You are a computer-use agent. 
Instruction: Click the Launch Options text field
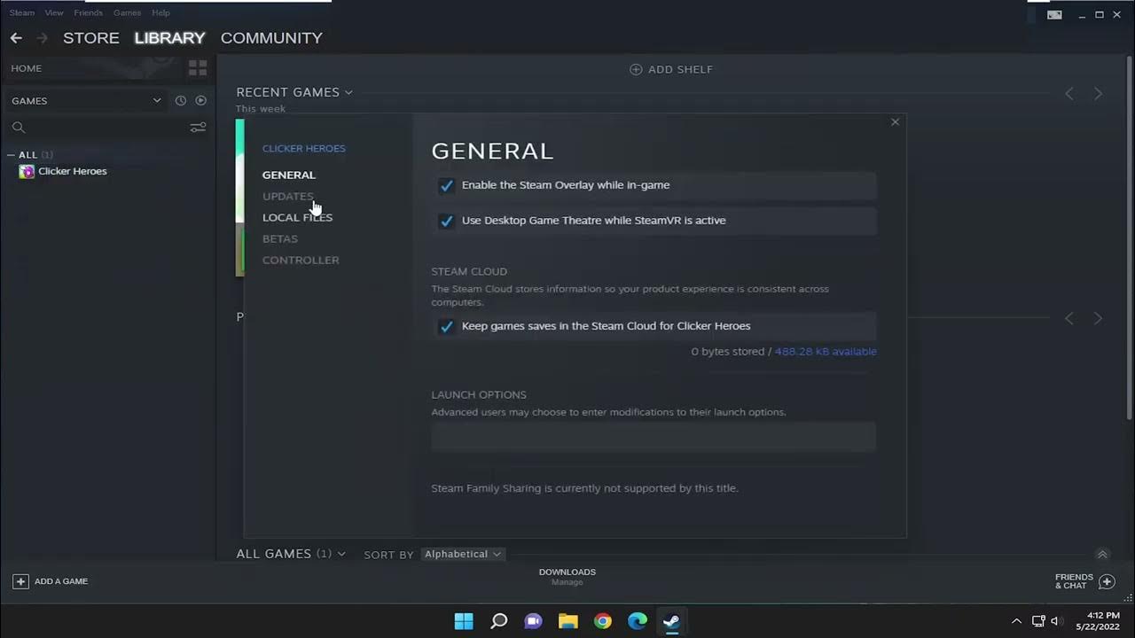[x=654, y=437]
